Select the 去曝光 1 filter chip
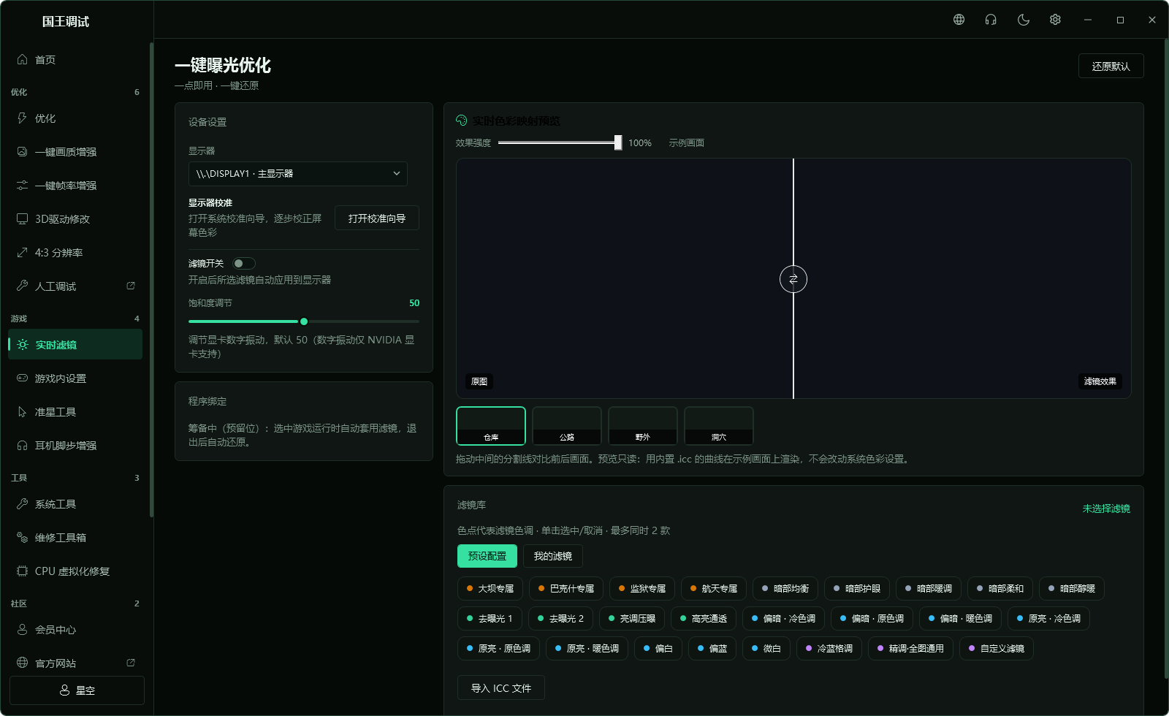 tap(490, 619)
